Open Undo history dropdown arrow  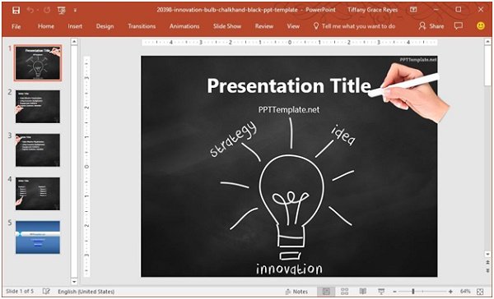click(x=38, y=11)
